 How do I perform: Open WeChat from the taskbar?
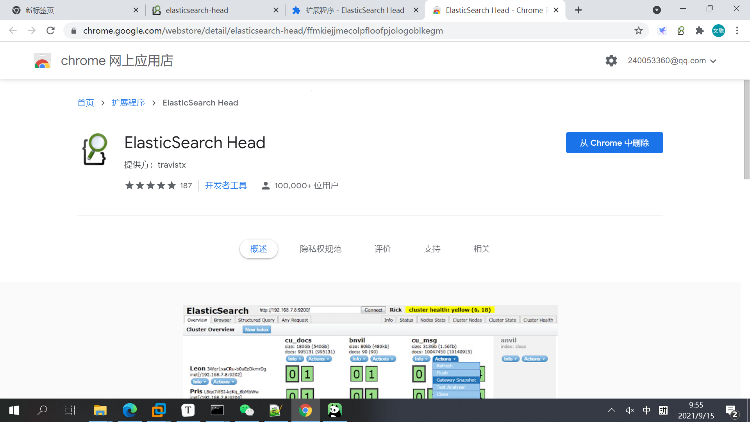point(246,410)
